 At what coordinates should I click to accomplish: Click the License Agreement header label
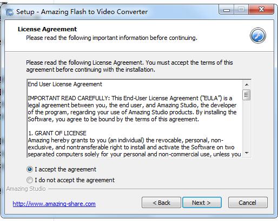pyautogui.click(x=47, y=29)
